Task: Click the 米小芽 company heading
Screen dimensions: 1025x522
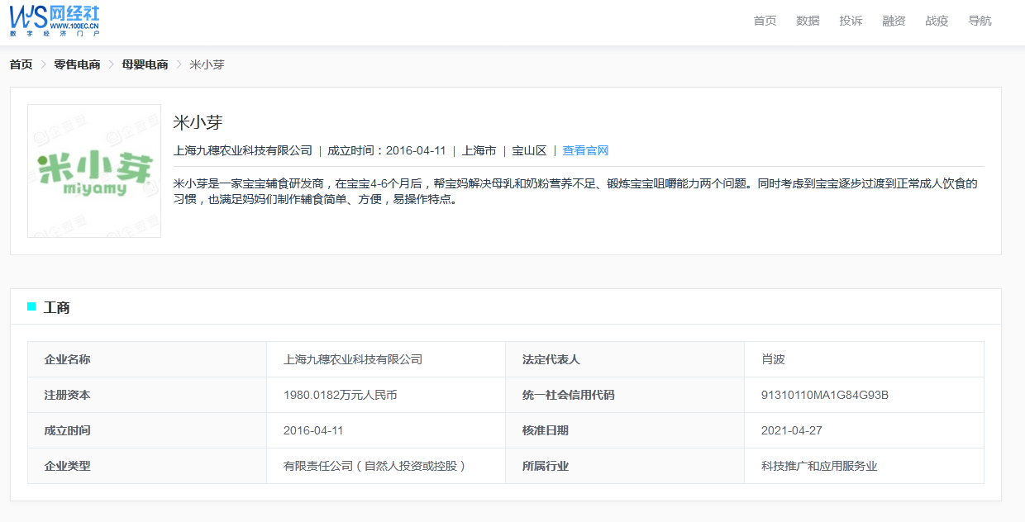Action: point(198,123)
